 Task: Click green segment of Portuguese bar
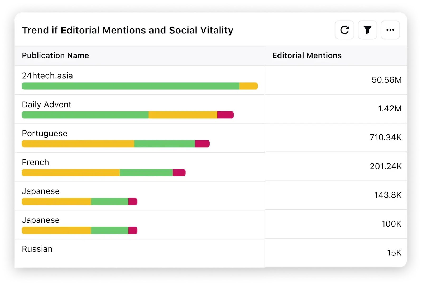tap(165, 144)
